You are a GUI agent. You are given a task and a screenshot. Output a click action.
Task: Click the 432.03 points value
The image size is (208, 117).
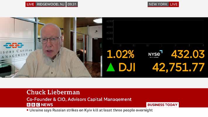(x=188, y=54)
